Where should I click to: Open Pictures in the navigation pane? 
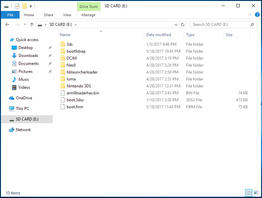[x=26, y=72]
